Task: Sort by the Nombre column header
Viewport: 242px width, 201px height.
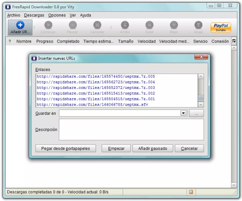Action: (24, 41)
